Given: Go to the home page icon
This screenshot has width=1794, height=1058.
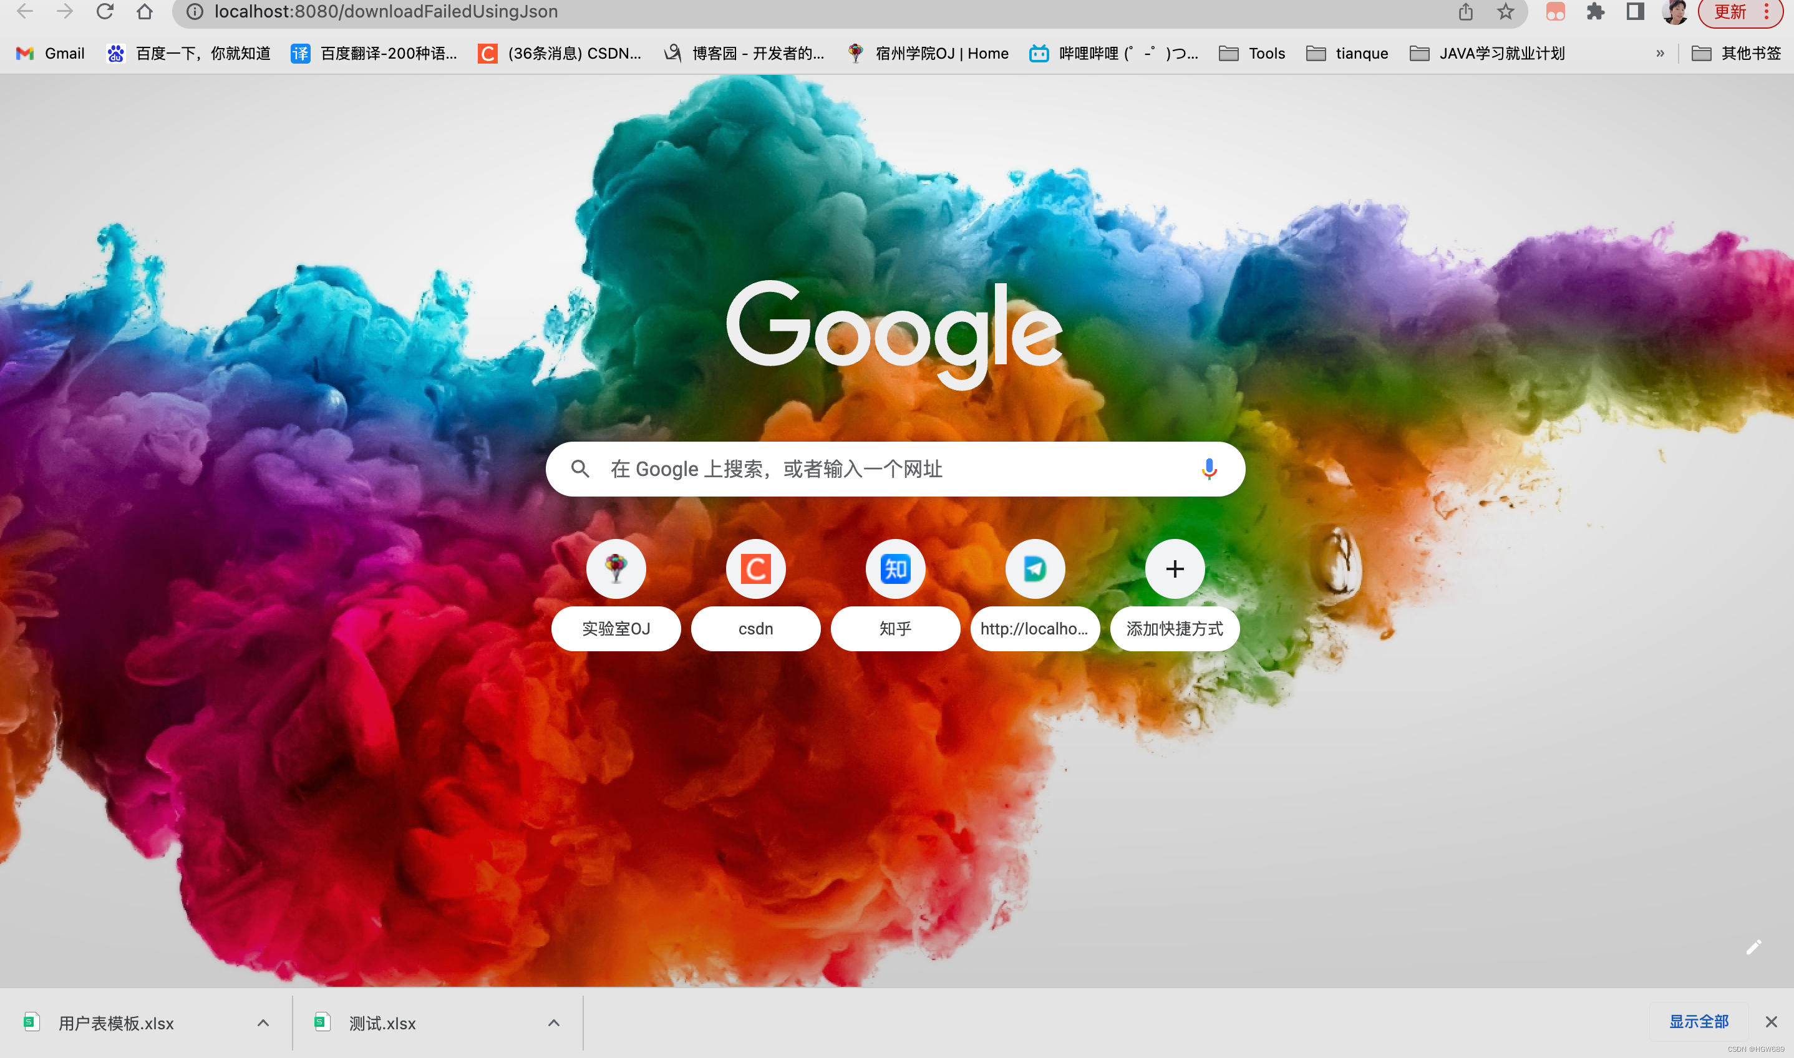Looking at the screenshot, I should point(145,11).
